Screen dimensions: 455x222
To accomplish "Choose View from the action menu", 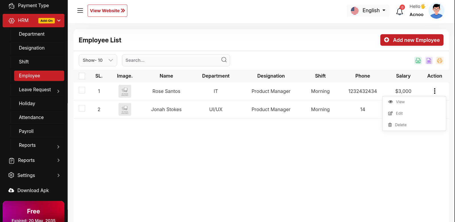I will [x=400, y=102].
